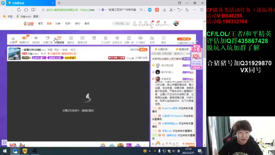Open a new browser tab
Image resolution: width=275 pixels, height=155 pixels.
click(x=59, y=3)
